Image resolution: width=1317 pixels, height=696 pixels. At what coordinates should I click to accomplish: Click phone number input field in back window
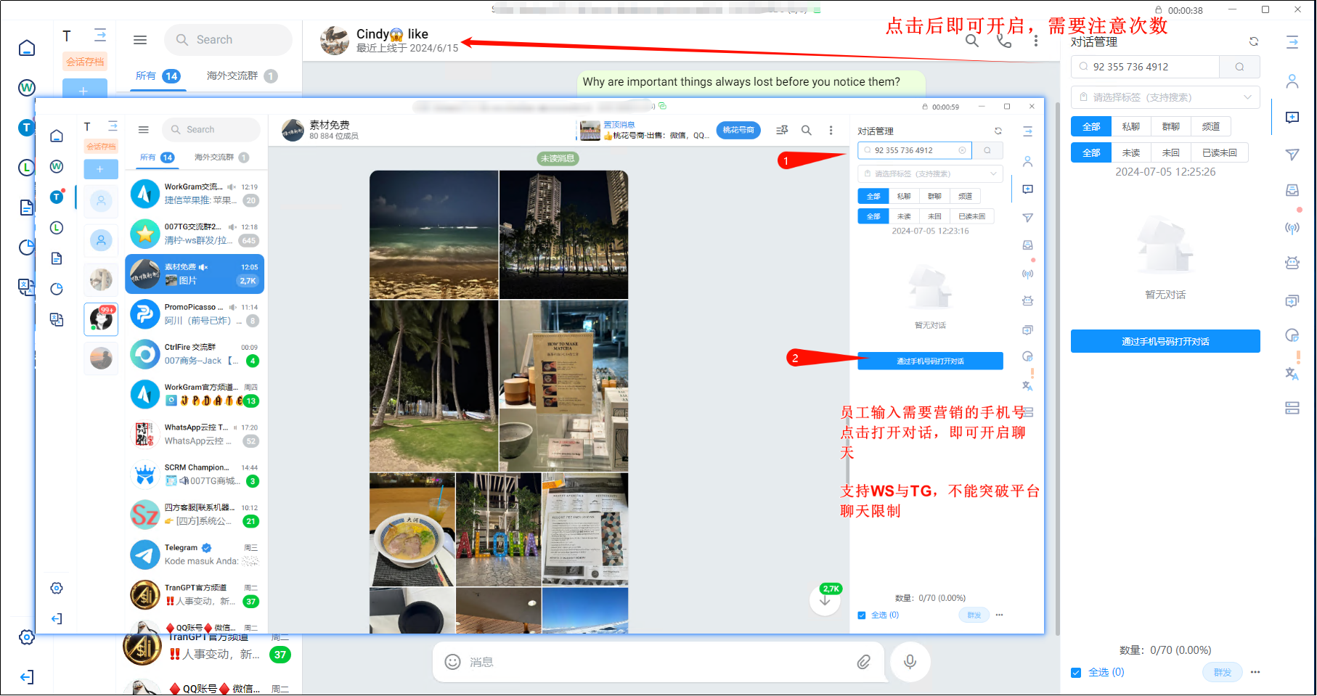[1145, 67]
